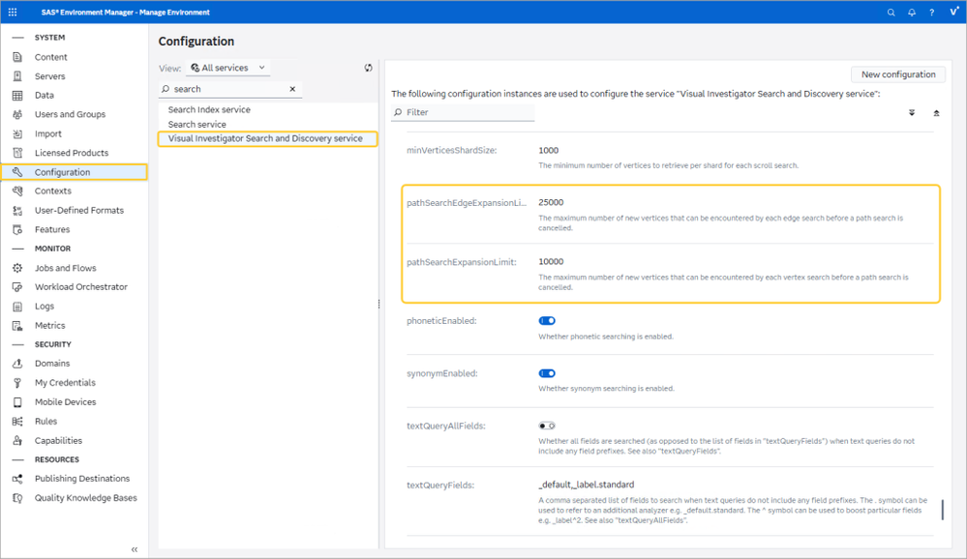This screenshot has height=559, width=967.
Task: Click the Features icon in sidebar
Action: 17,229
